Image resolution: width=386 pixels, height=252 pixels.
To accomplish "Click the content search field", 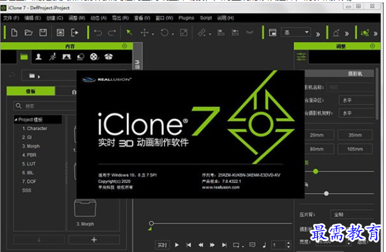I will pos(45,106).
